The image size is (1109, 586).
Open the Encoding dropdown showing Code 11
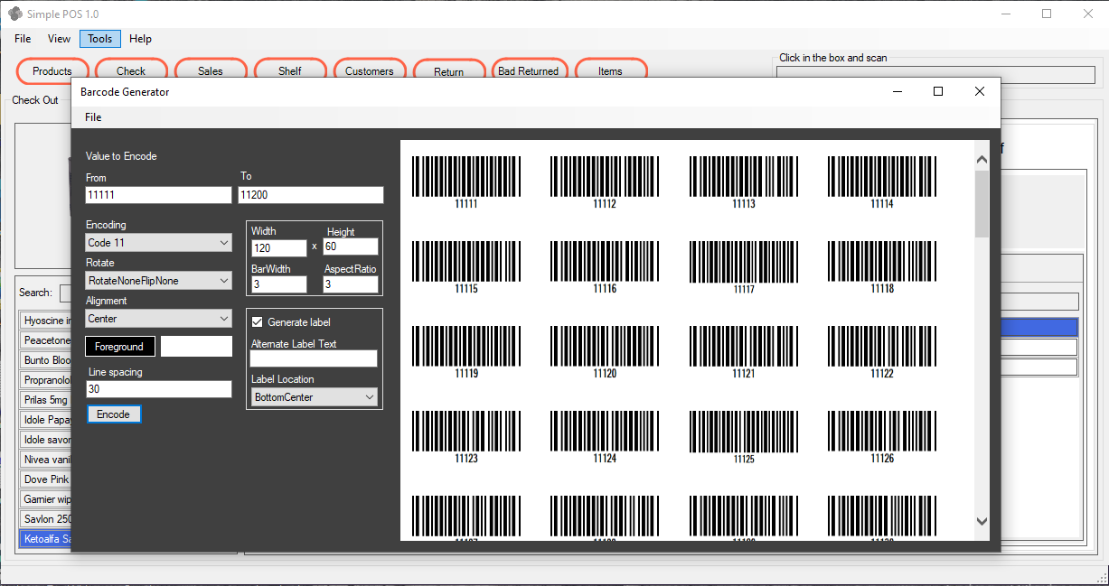(x=159, y=243)
